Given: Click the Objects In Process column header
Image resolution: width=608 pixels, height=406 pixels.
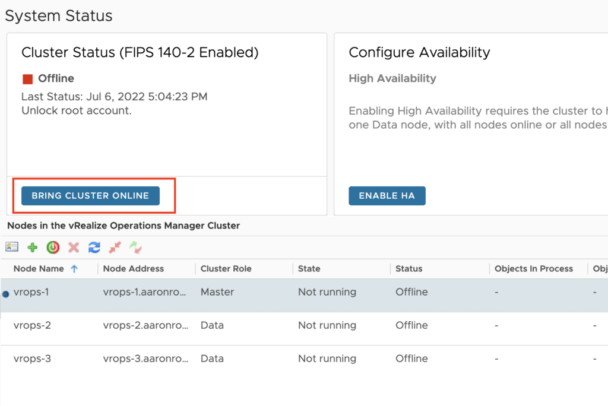Looking at the screenshot, I should (x=533, y=269).
